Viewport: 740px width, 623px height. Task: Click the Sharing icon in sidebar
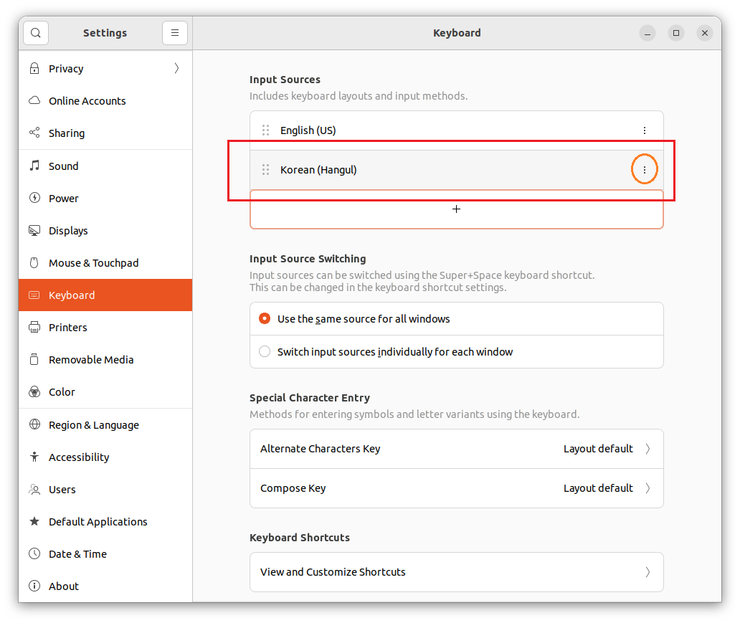34,133
